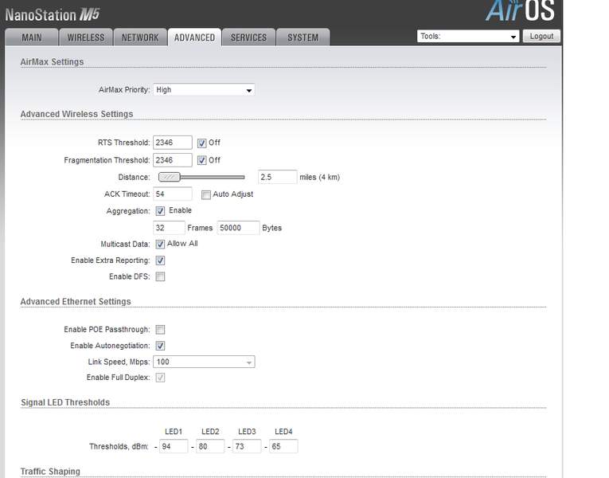
Task: Toggle Fragmentation Threshold Off checkbox
Action: pos(201,160)
